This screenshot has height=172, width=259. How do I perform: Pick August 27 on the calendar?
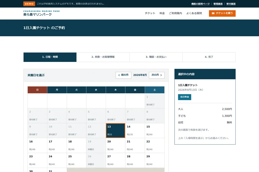(116, 160)
